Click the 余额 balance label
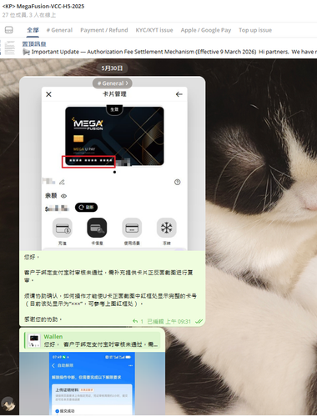317x417 pixels. click(51, 196)
